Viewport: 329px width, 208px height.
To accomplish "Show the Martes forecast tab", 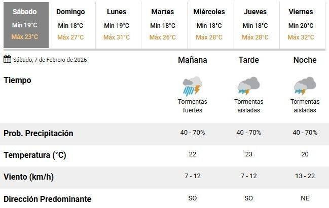I will pos(162,25).
